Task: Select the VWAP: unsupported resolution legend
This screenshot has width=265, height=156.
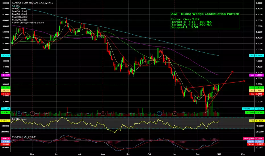Action: tap(28, 23)
